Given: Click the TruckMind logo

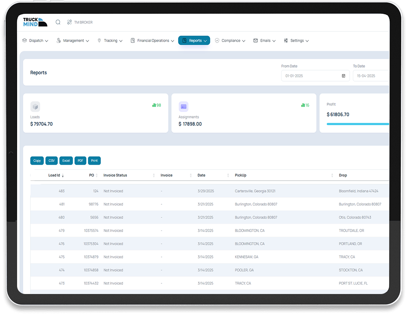Looking at the screenshot, I should (x=35, y=22).
